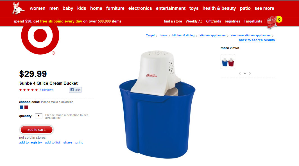Open the see more menu
The height and width of the screenshot is (166, 299).
point(264,8)
